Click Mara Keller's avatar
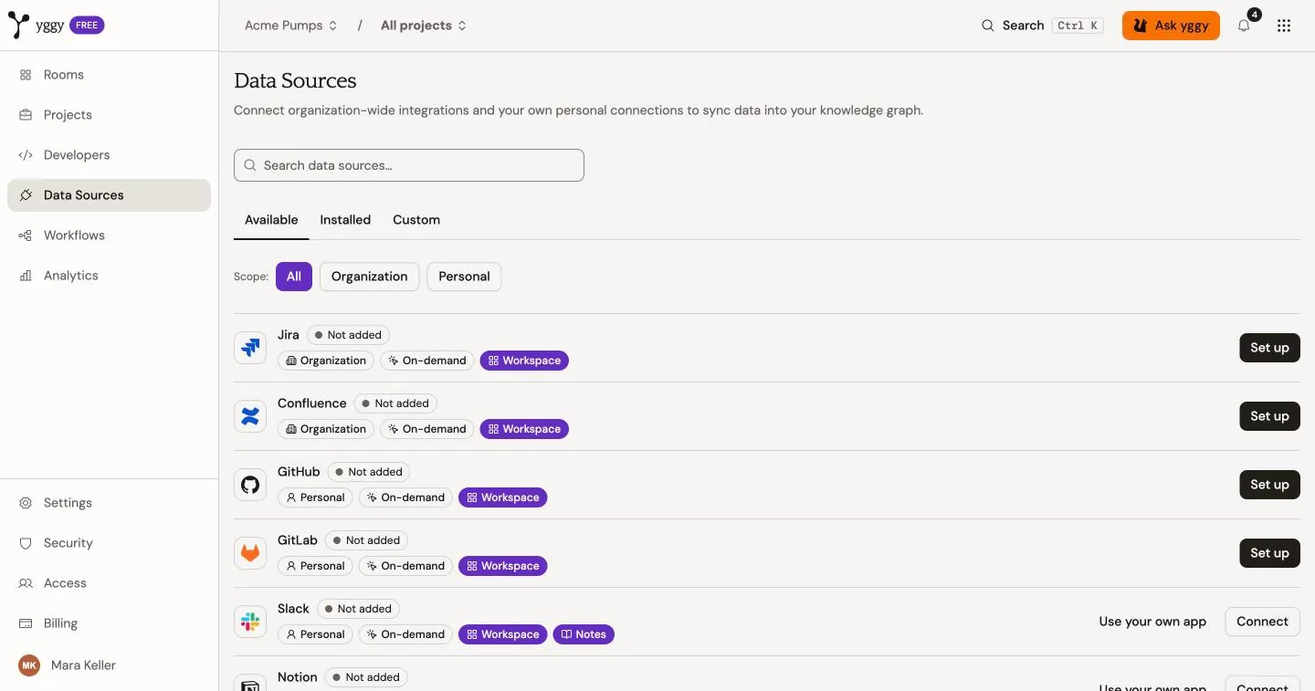The height and width of the screenshot is (691, 1315). (x=29, y=665)
